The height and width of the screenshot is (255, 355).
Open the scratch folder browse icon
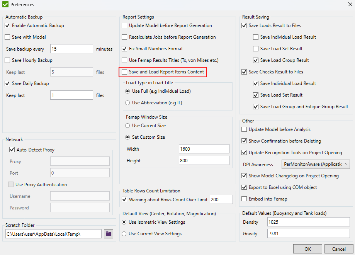point(108,234)
